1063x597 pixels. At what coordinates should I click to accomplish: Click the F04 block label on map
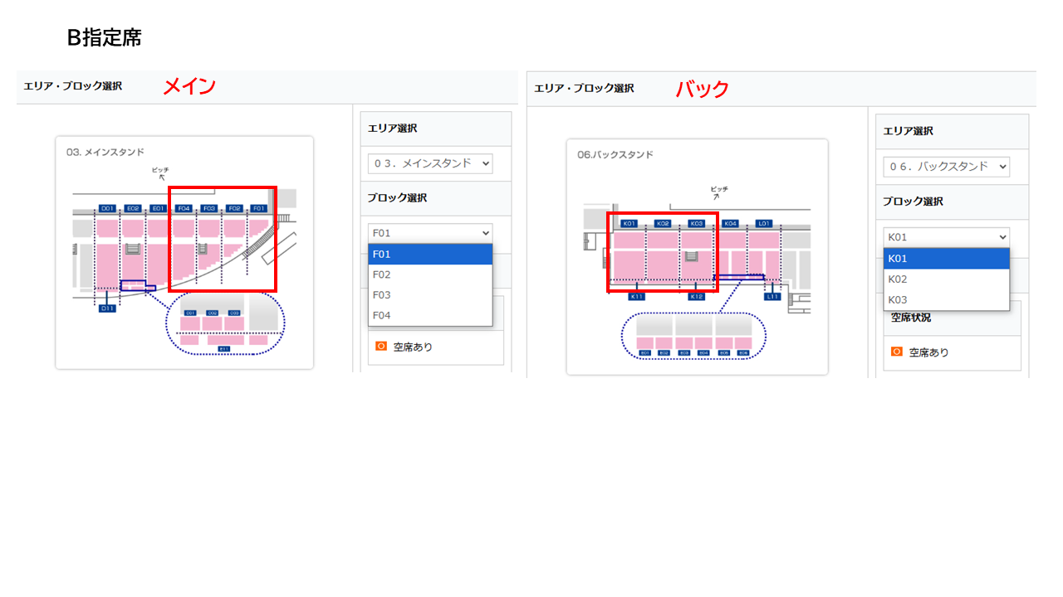184,209
